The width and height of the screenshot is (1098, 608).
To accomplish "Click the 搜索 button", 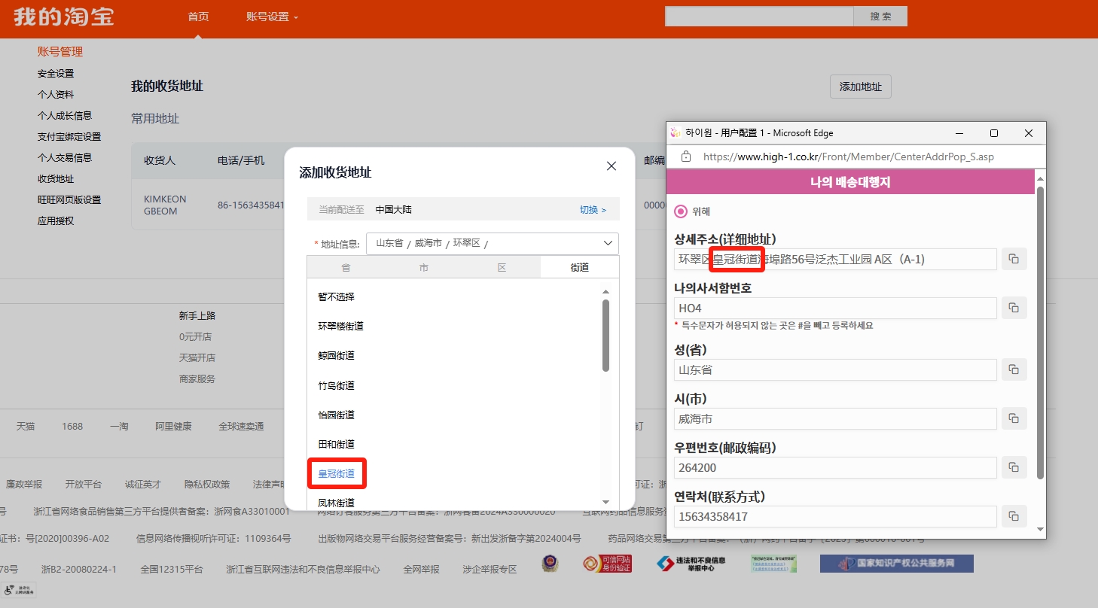I will pos(880,17).
